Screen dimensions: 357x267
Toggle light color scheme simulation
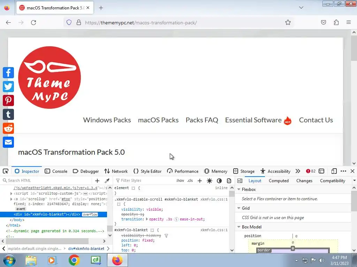coord(210,181)
